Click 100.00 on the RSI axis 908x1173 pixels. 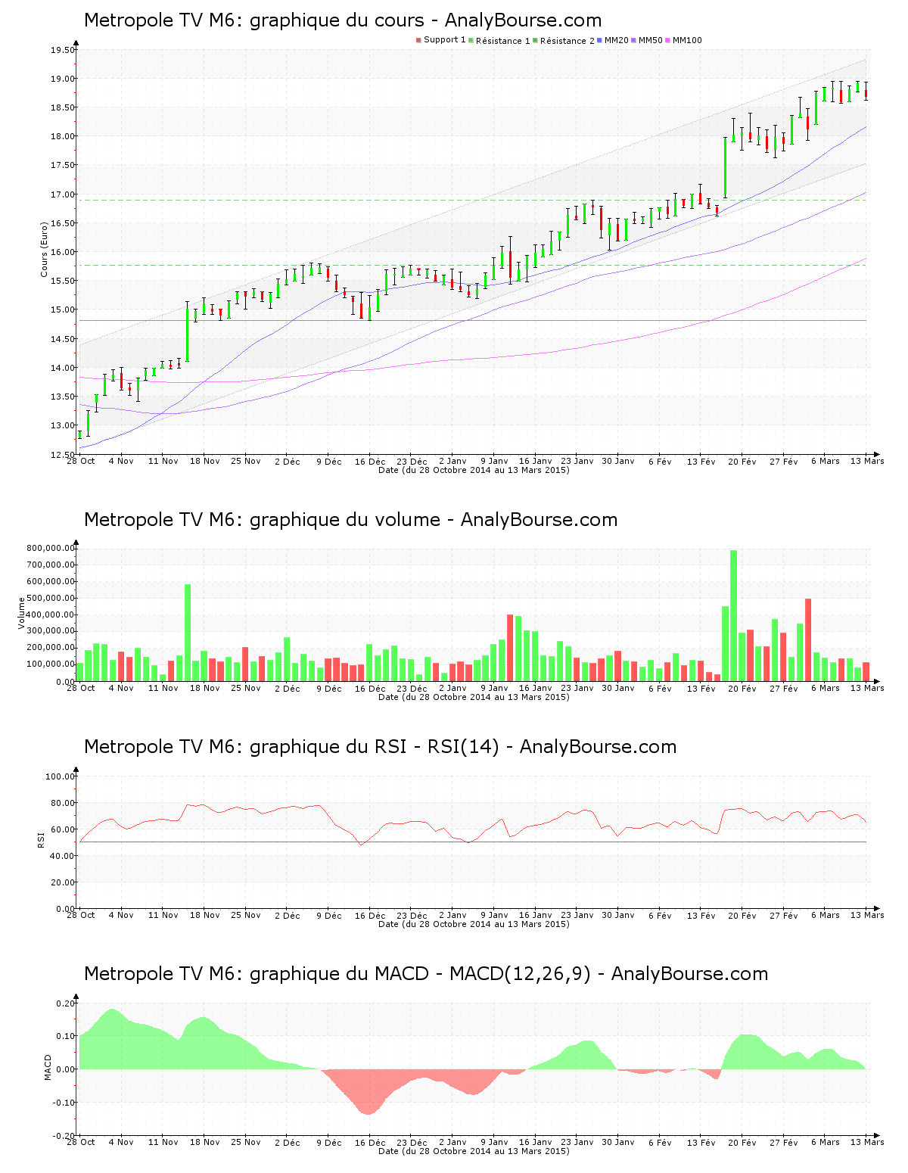tap(61, 776)
